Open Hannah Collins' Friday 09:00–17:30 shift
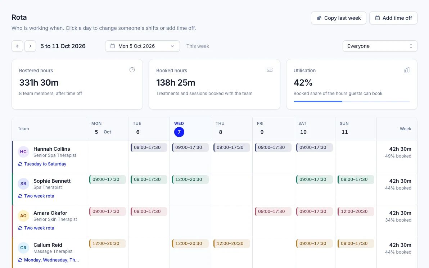This screenshot has height=268, width=429. click(273, 147)
